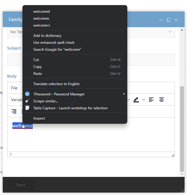Collapse the email dialog with the up chevron
The height and width of the screenshot is (195, 187).
(x=161, y=20)
